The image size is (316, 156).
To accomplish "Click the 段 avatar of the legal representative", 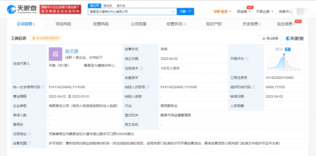I will [55, 54].
